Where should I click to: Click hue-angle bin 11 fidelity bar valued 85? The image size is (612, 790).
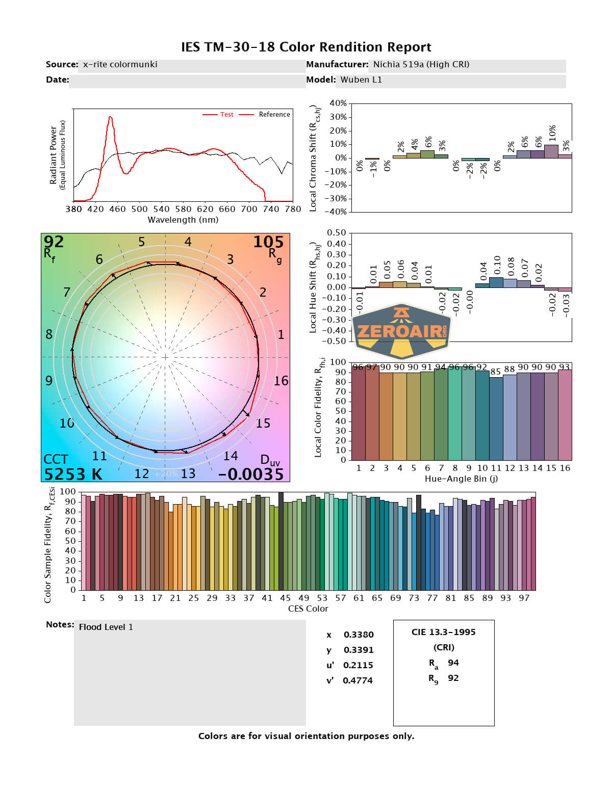[496, 418]
